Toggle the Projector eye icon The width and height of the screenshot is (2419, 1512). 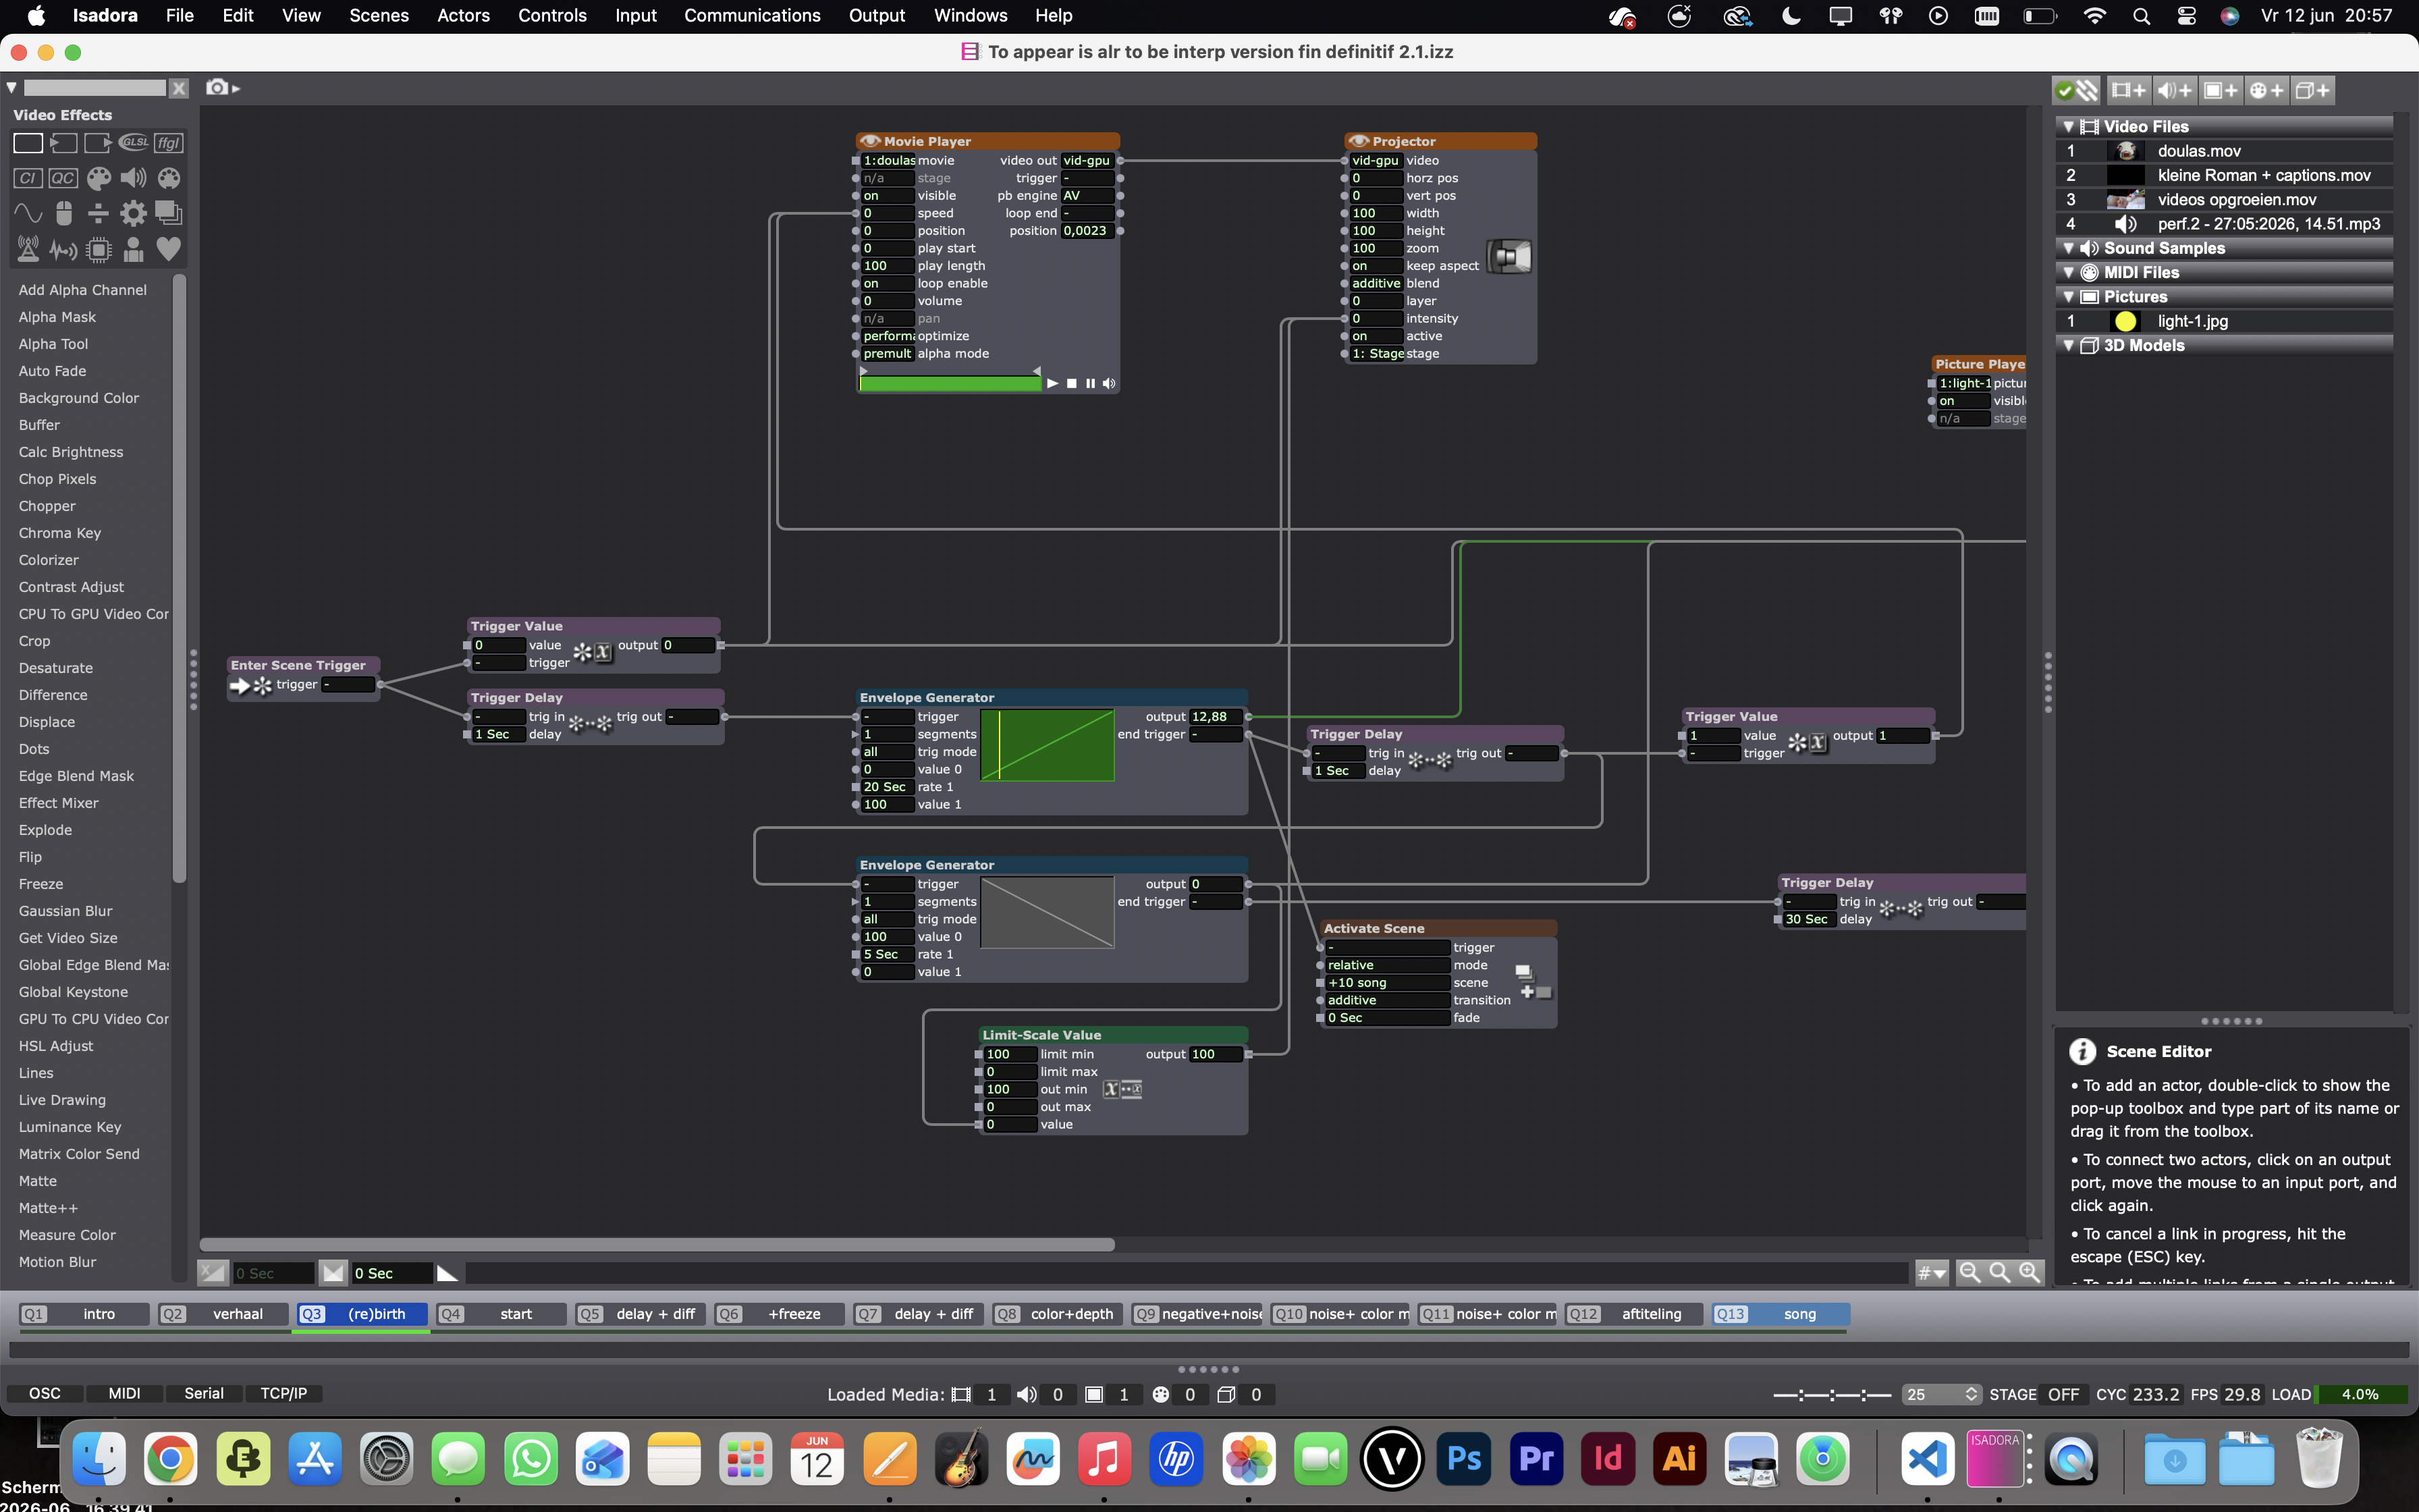tap(1359, 141)
